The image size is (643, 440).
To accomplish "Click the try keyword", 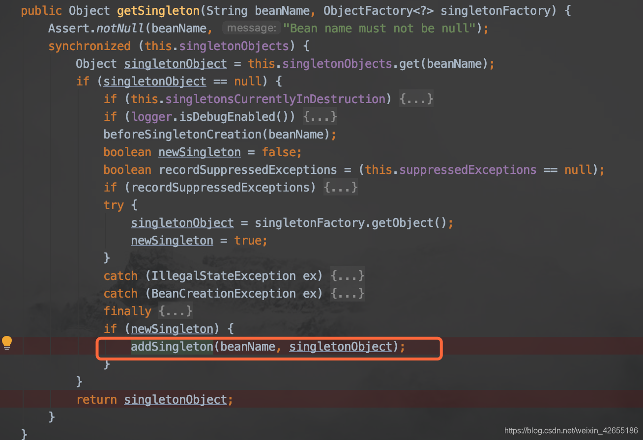I will pyautogui.click(x=114, y=205).
